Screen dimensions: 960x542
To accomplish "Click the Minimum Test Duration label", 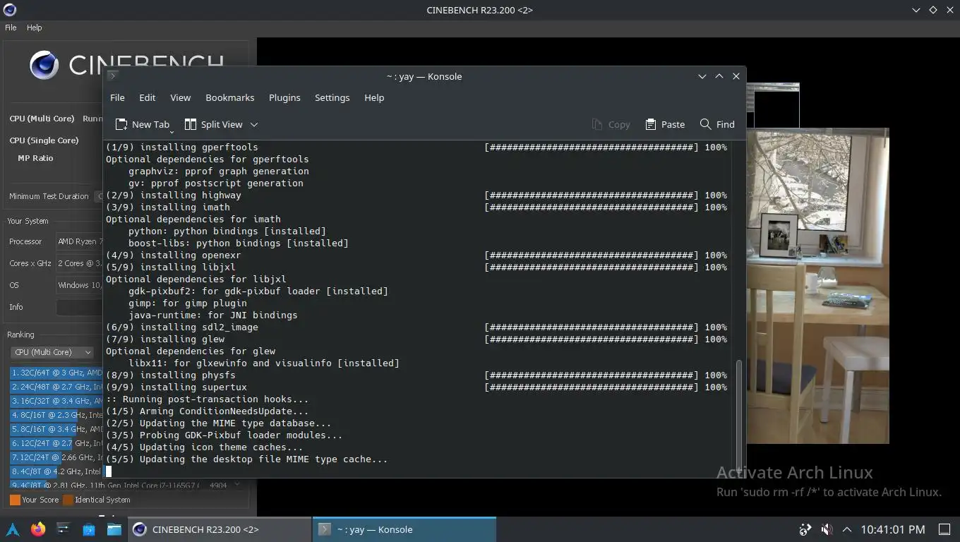I will tap(49, 196).
